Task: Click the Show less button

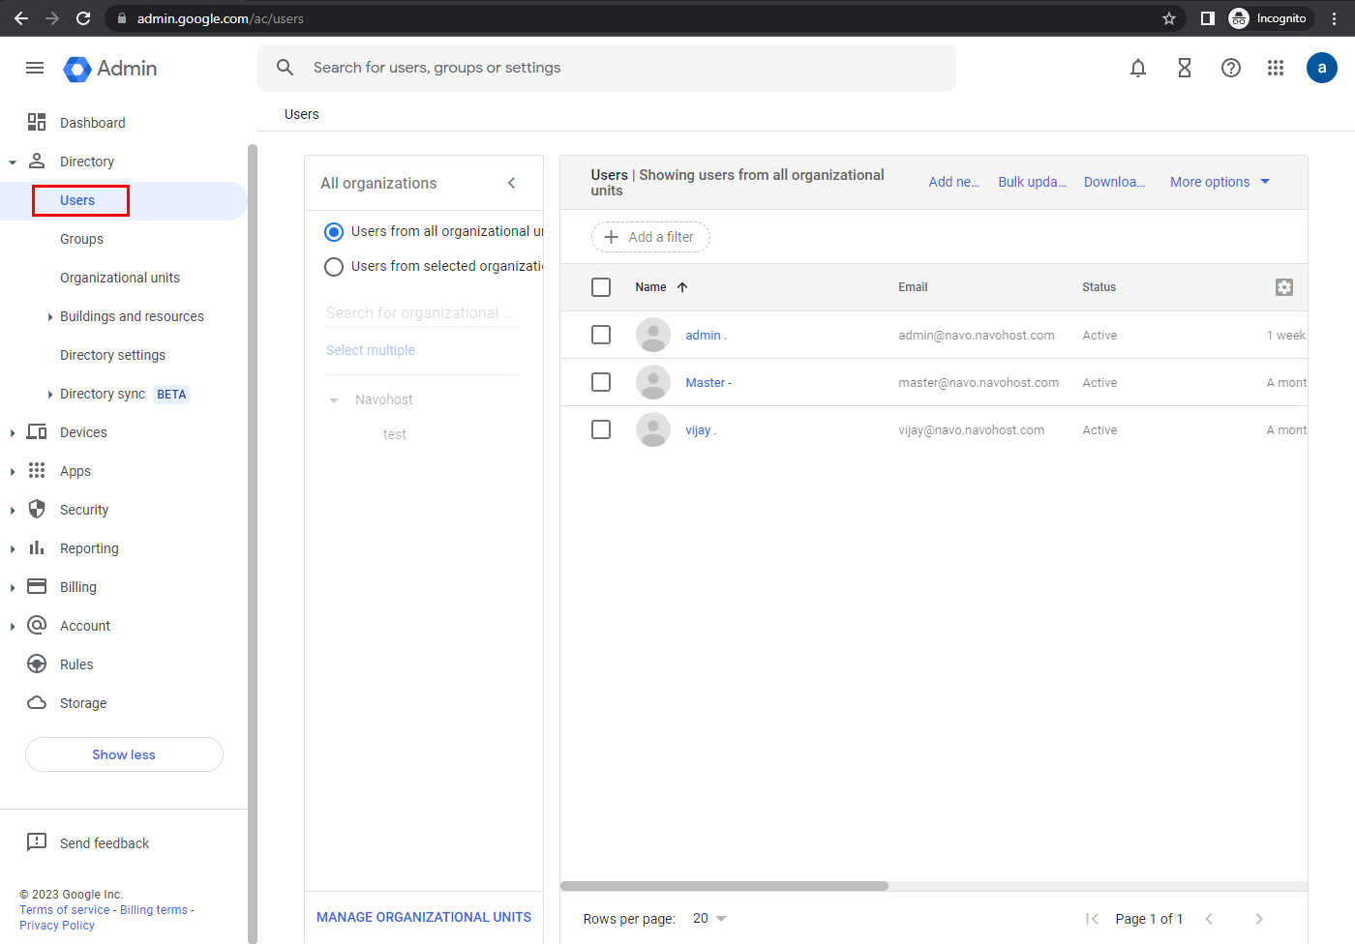Action: click(124, 754)
